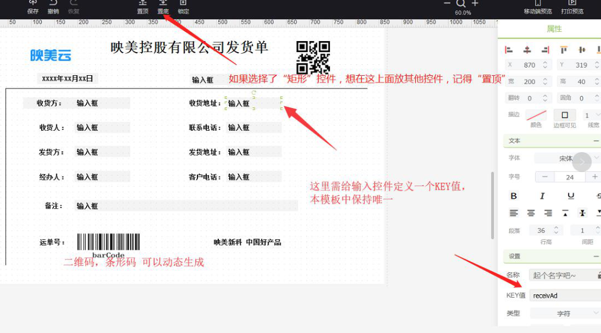This screenshot has height=333, width=601.
Task: Click the 撤销 (undo) toolbar icon
Action: (x=53, y=6)
